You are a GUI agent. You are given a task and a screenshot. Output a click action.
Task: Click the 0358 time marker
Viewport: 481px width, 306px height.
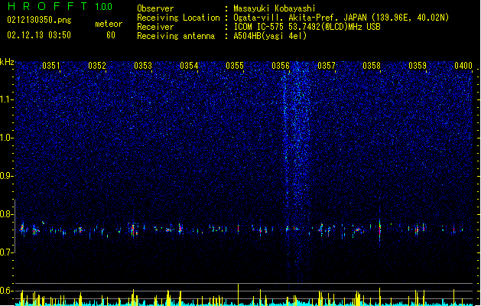(372, 66)
